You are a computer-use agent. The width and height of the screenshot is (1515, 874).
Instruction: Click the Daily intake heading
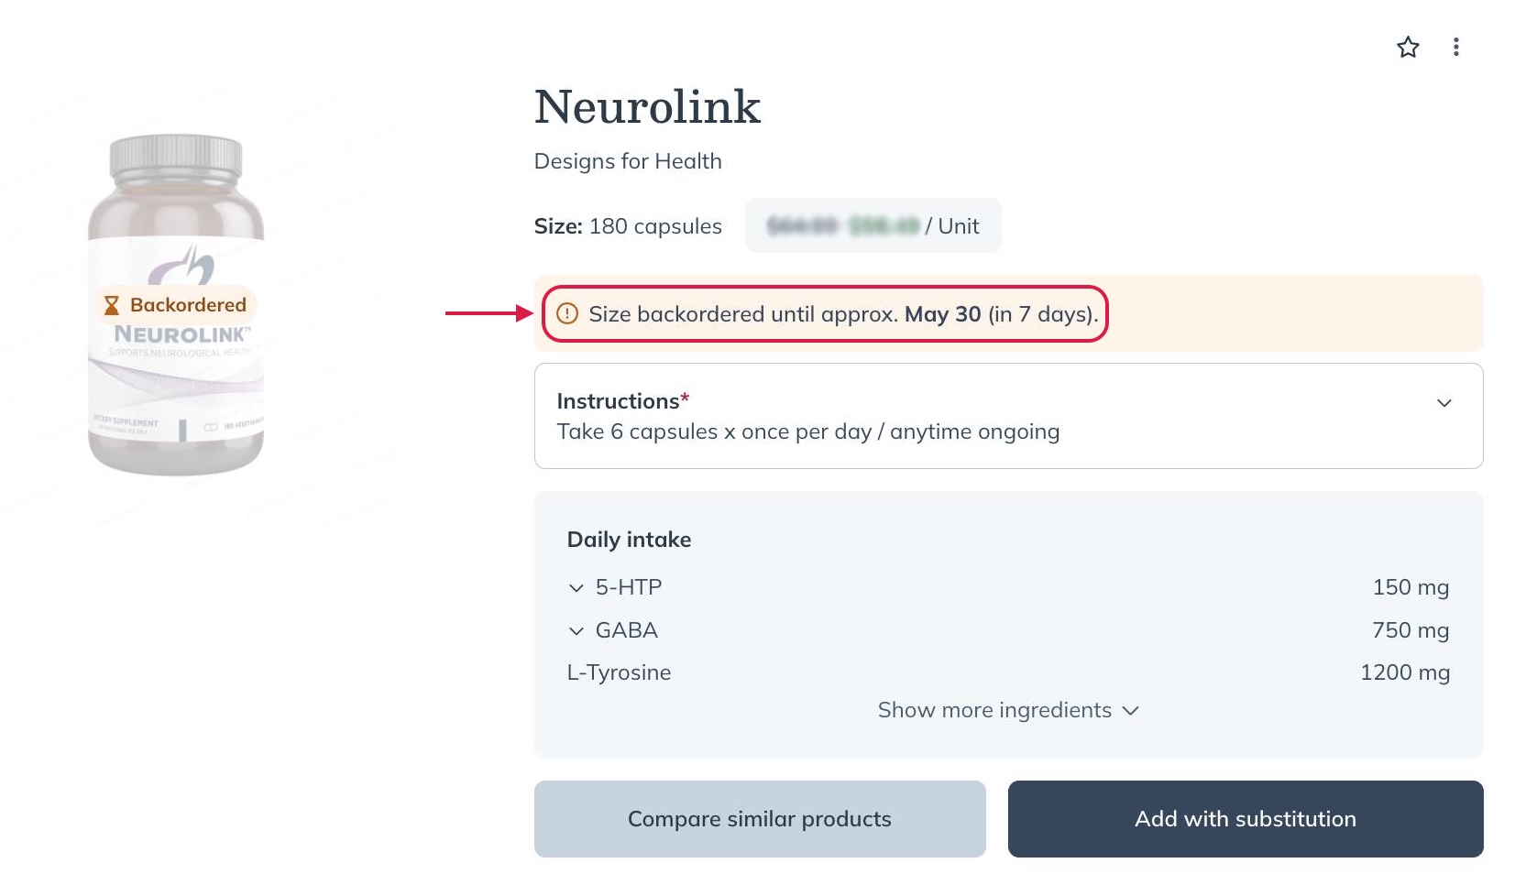click(x=629, y=540)
